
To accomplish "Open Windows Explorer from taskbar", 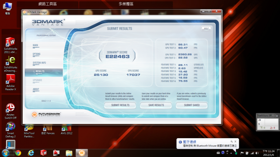I will coord(69,153).
